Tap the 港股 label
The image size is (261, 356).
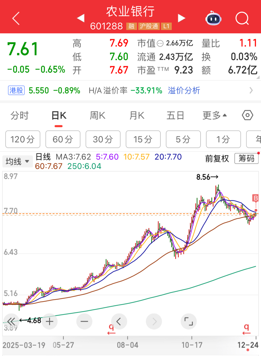16,91
